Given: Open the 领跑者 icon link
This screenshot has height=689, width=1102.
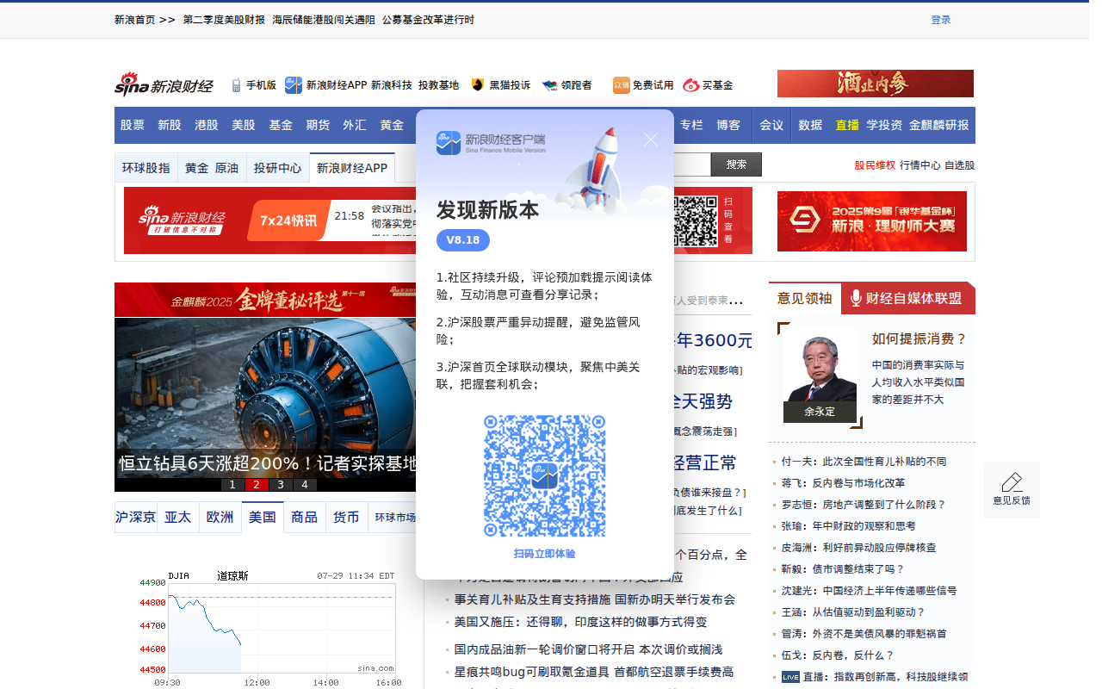Looking at the screenshot, I should coord(549,85).
